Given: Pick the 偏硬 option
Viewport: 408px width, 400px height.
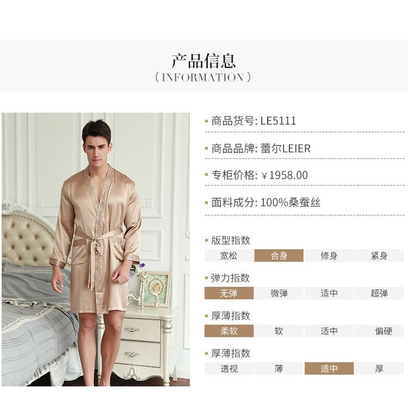Looking at the screenshot, I should [x=379, y=331].
